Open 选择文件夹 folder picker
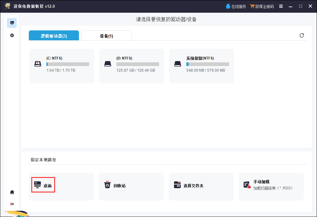 coord(193,186)
